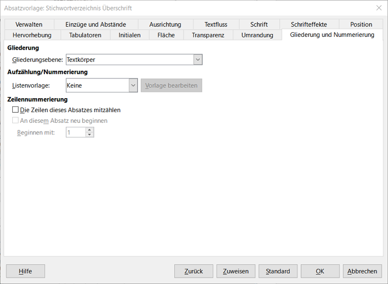Select the Ausrichtung tab
This screenshot has width=388, height=284.
pyautogui.click(x=165, y=25)
